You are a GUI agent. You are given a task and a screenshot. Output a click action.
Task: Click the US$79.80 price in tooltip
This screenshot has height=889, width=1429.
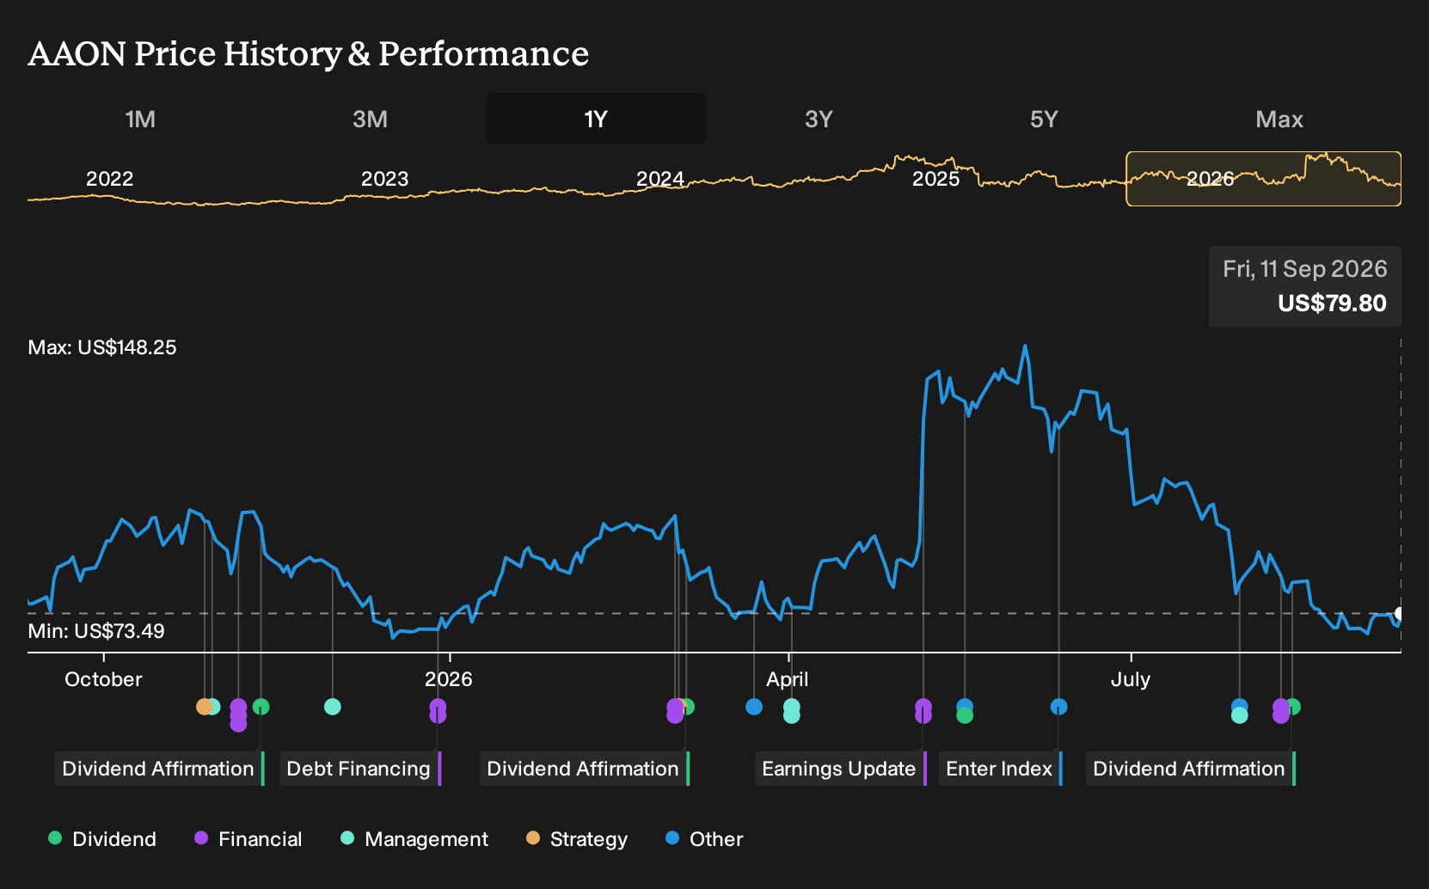click(x=1332, y=303)
